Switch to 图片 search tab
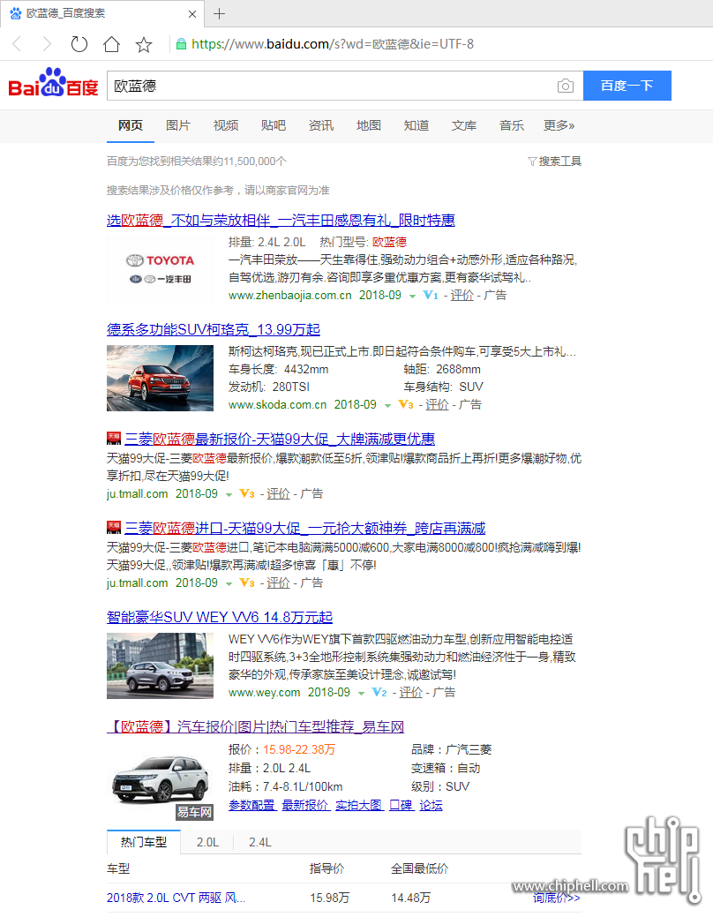Image resolution: width=713 pixels, height=917 pixels. pyautogui.click(x=178, y=125)
